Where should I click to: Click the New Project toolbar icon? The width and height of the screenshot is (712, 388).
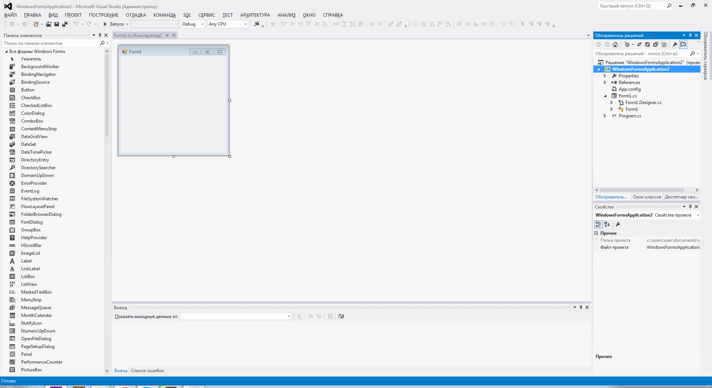[36, 24]
